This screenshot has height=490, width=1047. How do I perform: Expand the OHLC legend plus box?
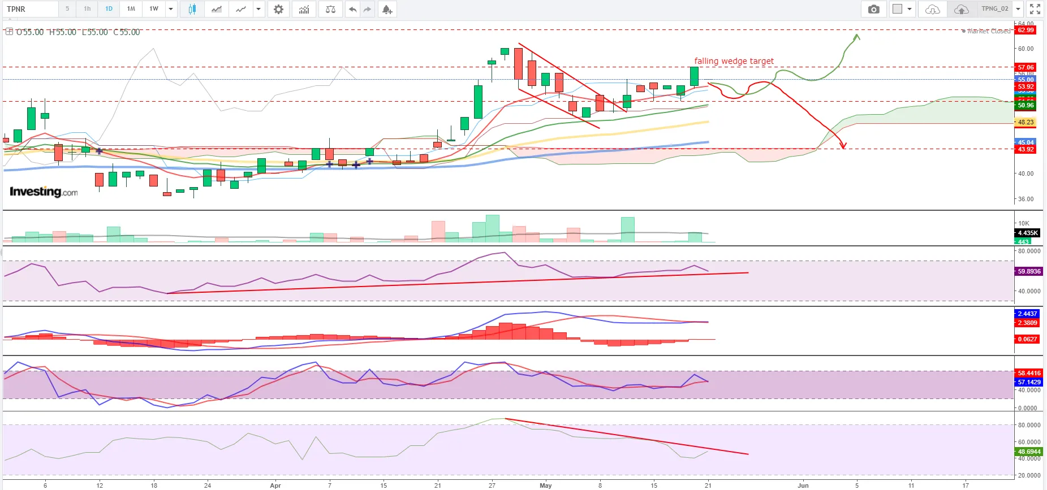(x=9, y=32)
